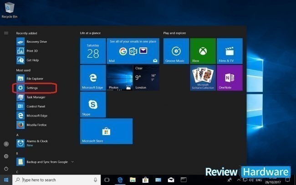The image size is (296, 185).
Task: Launch Microsoft Edge from Most used list
Action: pos(32,116)
